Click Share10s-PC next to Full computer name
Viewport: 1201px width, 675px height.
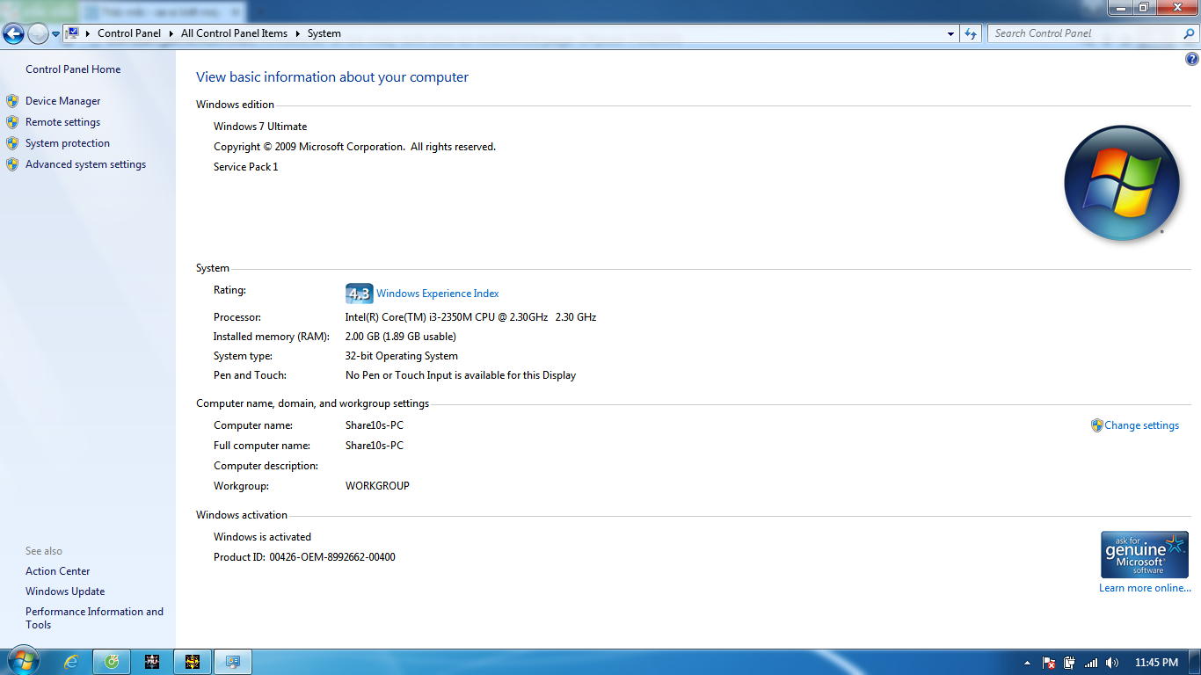[375, 446]
